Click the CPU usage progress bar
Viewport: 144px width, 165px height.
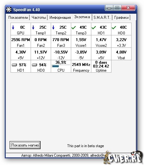(x=61, y=66)
